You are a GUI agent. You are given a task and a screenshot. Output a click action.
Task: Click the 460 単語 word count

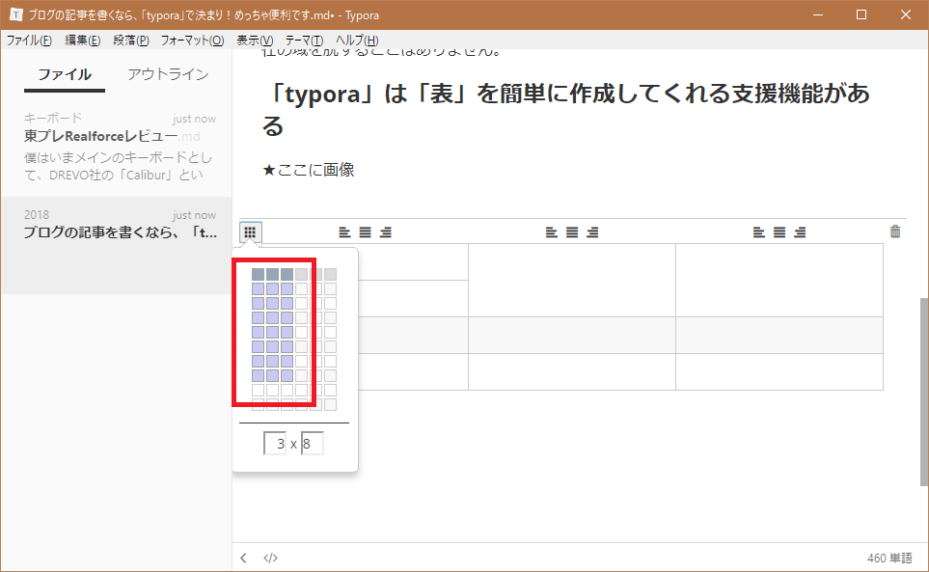(889, 558)
